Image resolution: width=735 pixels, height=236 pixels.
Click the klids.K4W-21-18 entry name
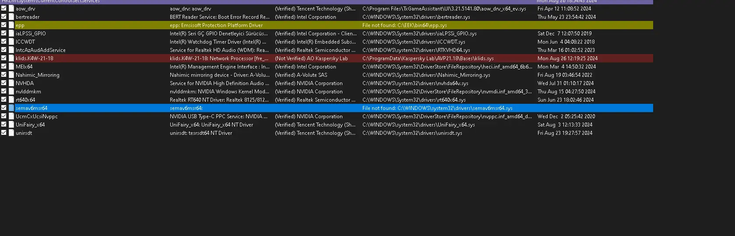coord(35,58)
